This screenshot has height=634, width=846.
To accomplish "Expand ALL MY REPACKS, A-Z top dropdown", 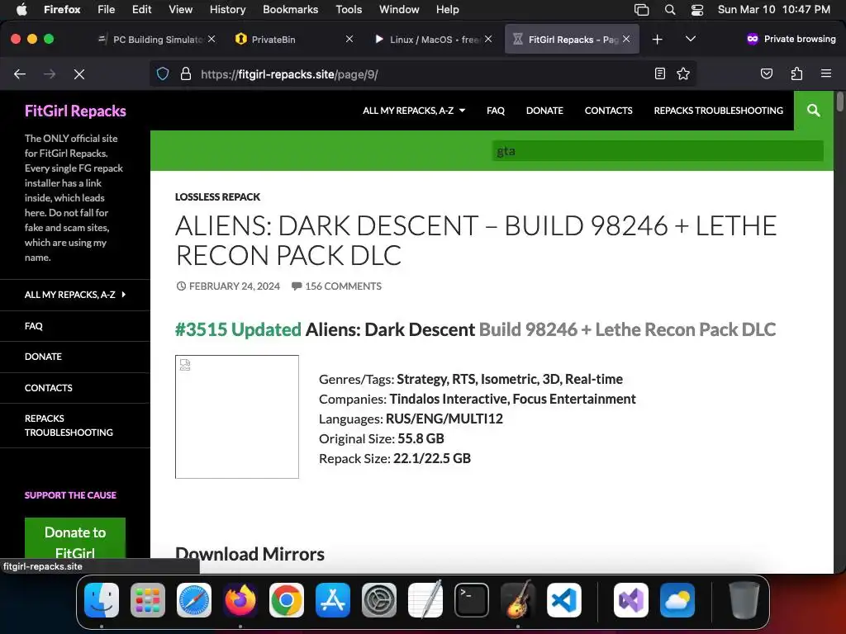I will [x=414, y=111].
